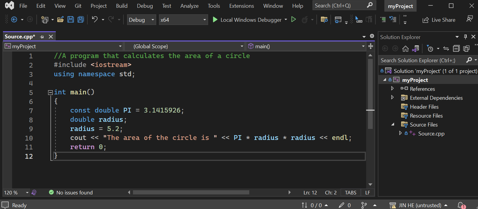Click the Open File folder icon
This screenshot has height=209, width=478.
coord(61,20)
